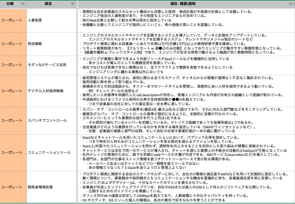295x204 pixels.
Task: Click the line starting Slackなどチャットツールを用いた
Action: pyautogui.click(x=160, y=138)
